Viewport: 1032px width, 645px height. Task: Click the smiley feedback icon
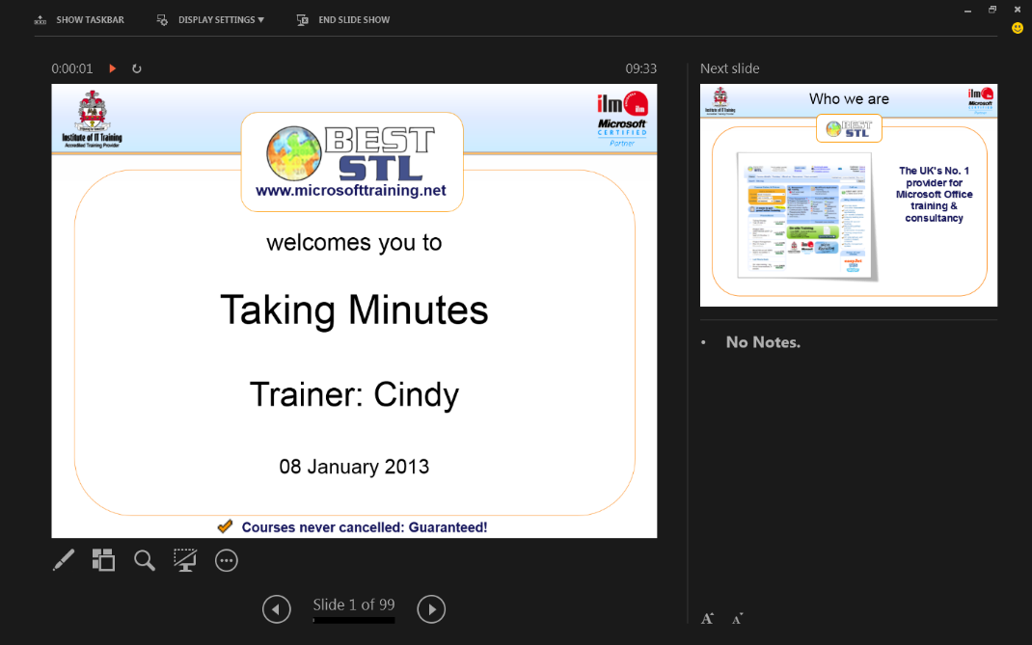coord(1018,28)
